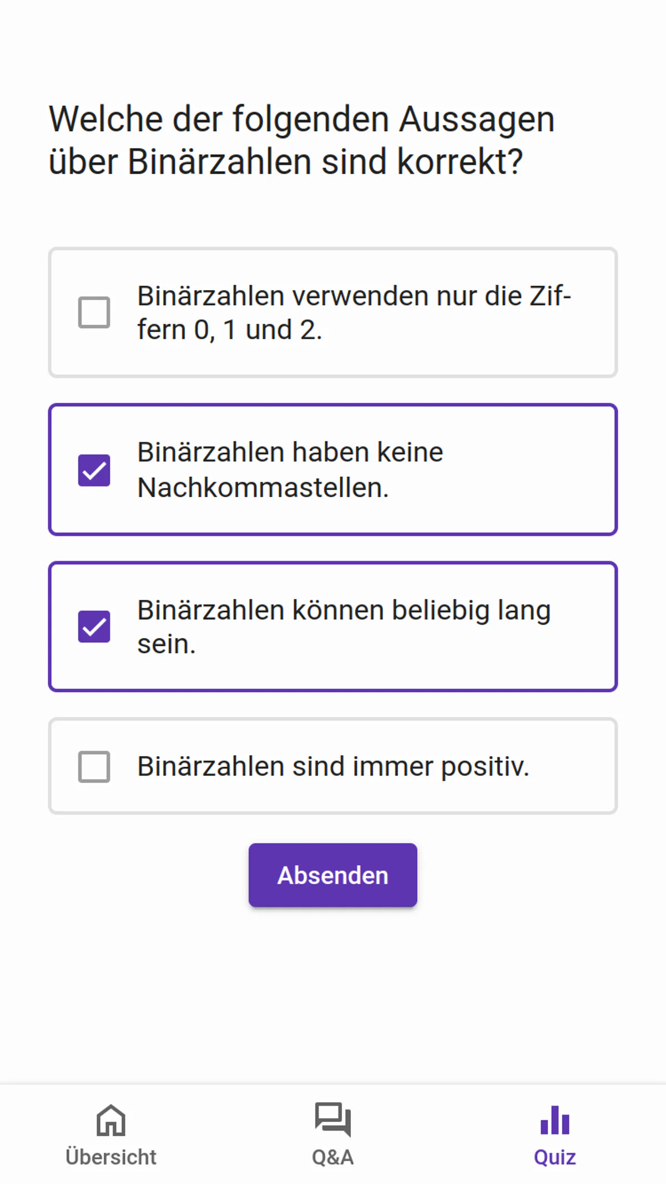Click the word 'Binärzahlen' in the question heading
Screen dimensions: 666x1184
point(220,162)
